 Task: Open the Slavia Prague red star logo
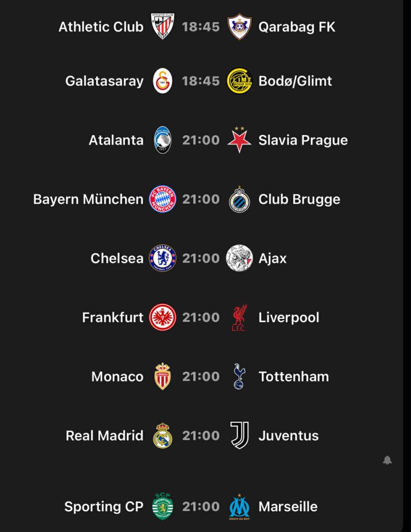240,140
